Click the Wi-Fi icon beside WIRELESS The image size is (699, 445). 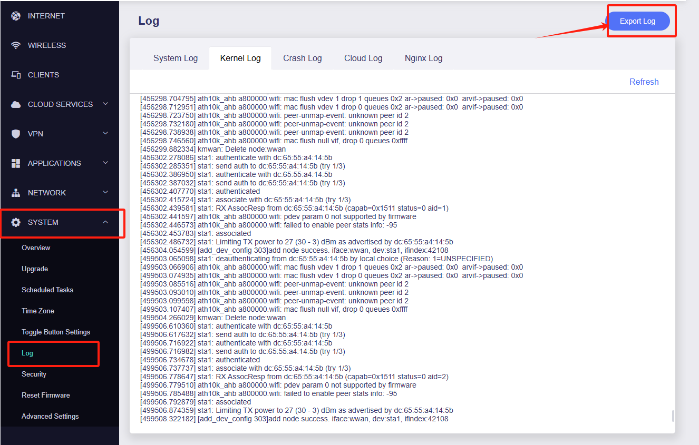click(x=16, y=45)
